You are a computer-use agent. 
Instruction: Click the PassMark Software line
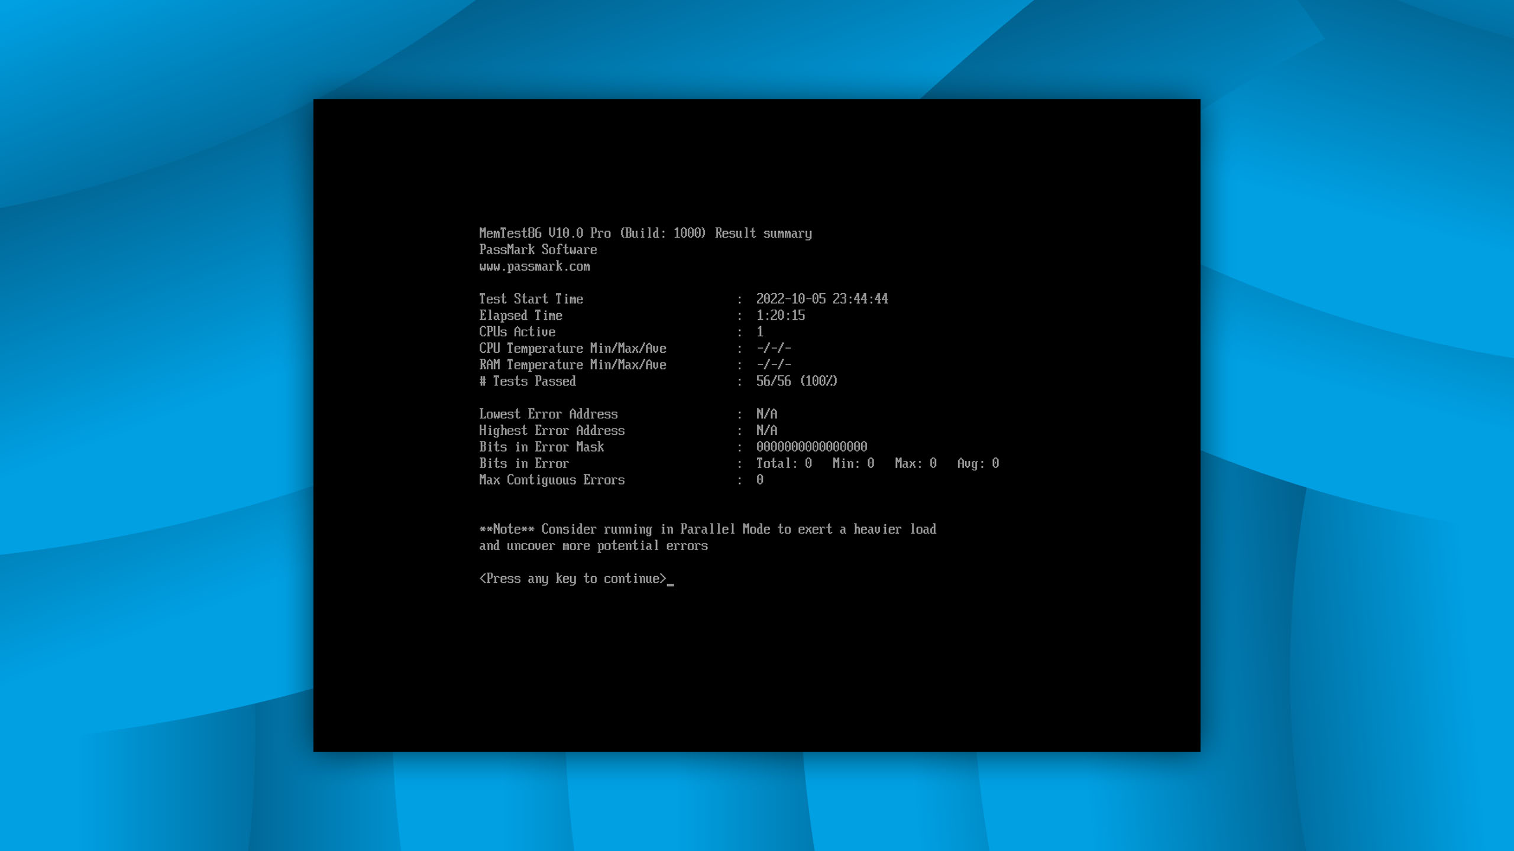click(x=538, y=250)
